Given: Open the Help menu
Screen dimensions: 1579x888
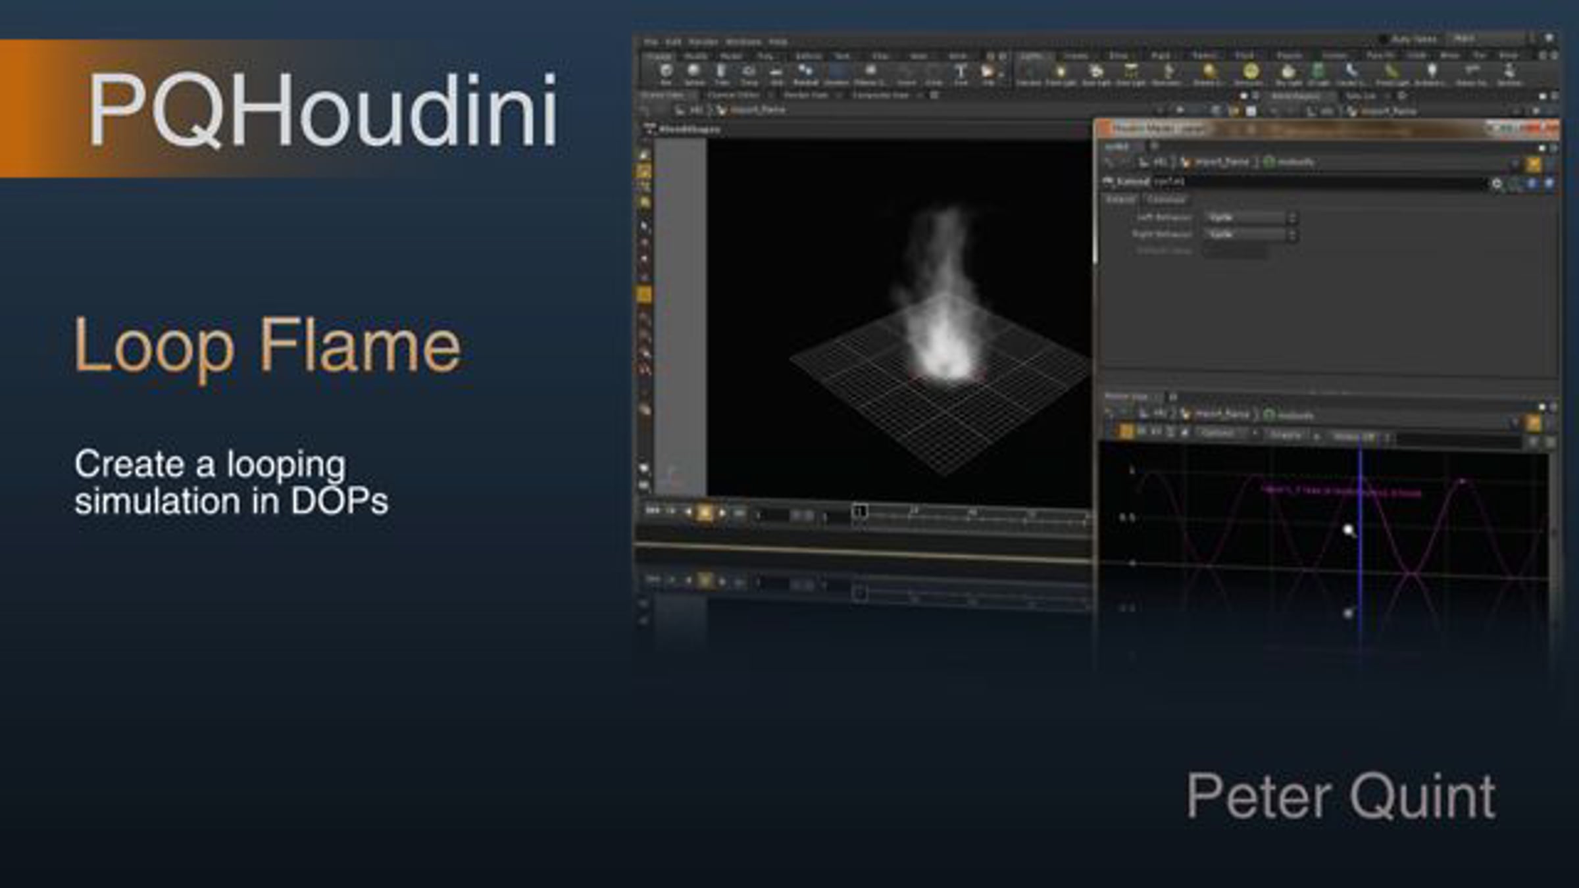Looking at the screenshot, I should pos(778,41).
